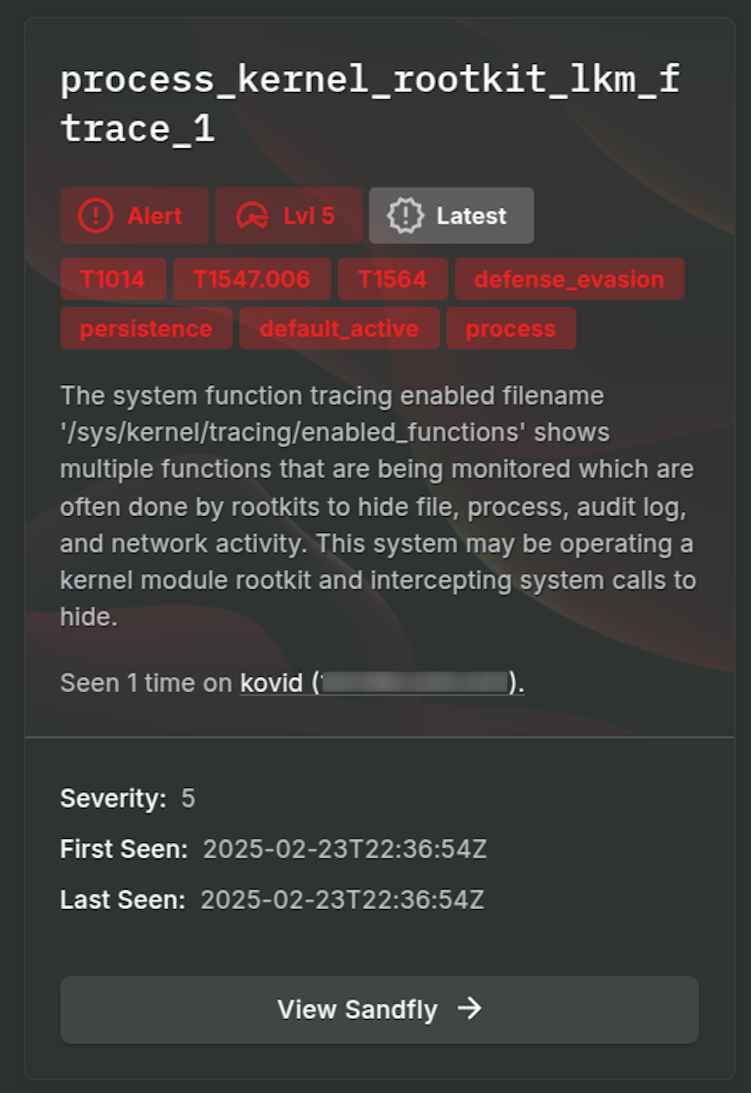Select the T1547.006 technique tag
751x1093 pixels.
pos(252,279)
